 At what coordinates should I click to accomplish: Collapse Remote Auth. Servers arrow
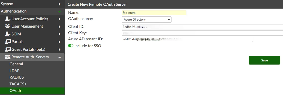click(60, 58)
